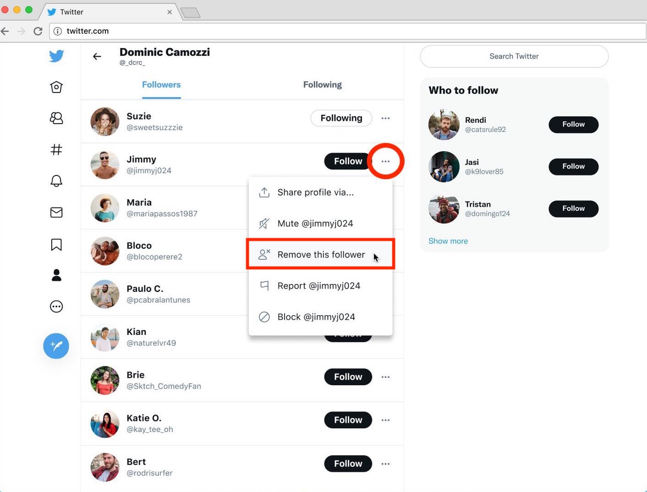Select the Explore hashtag icon
The width and height of the screenshot is (647, 492).
[x=56, y=149]
